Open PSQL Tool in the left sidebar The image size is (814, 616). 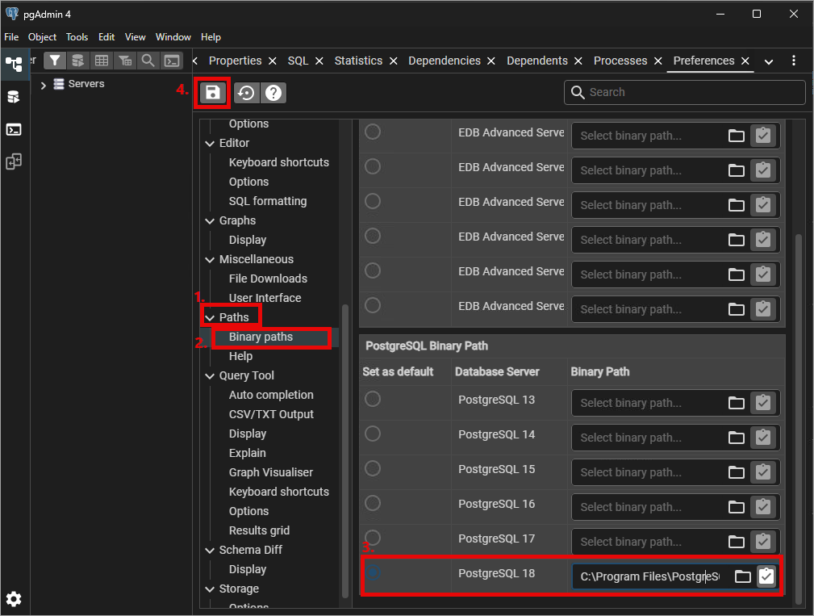[x=14, y=129]
